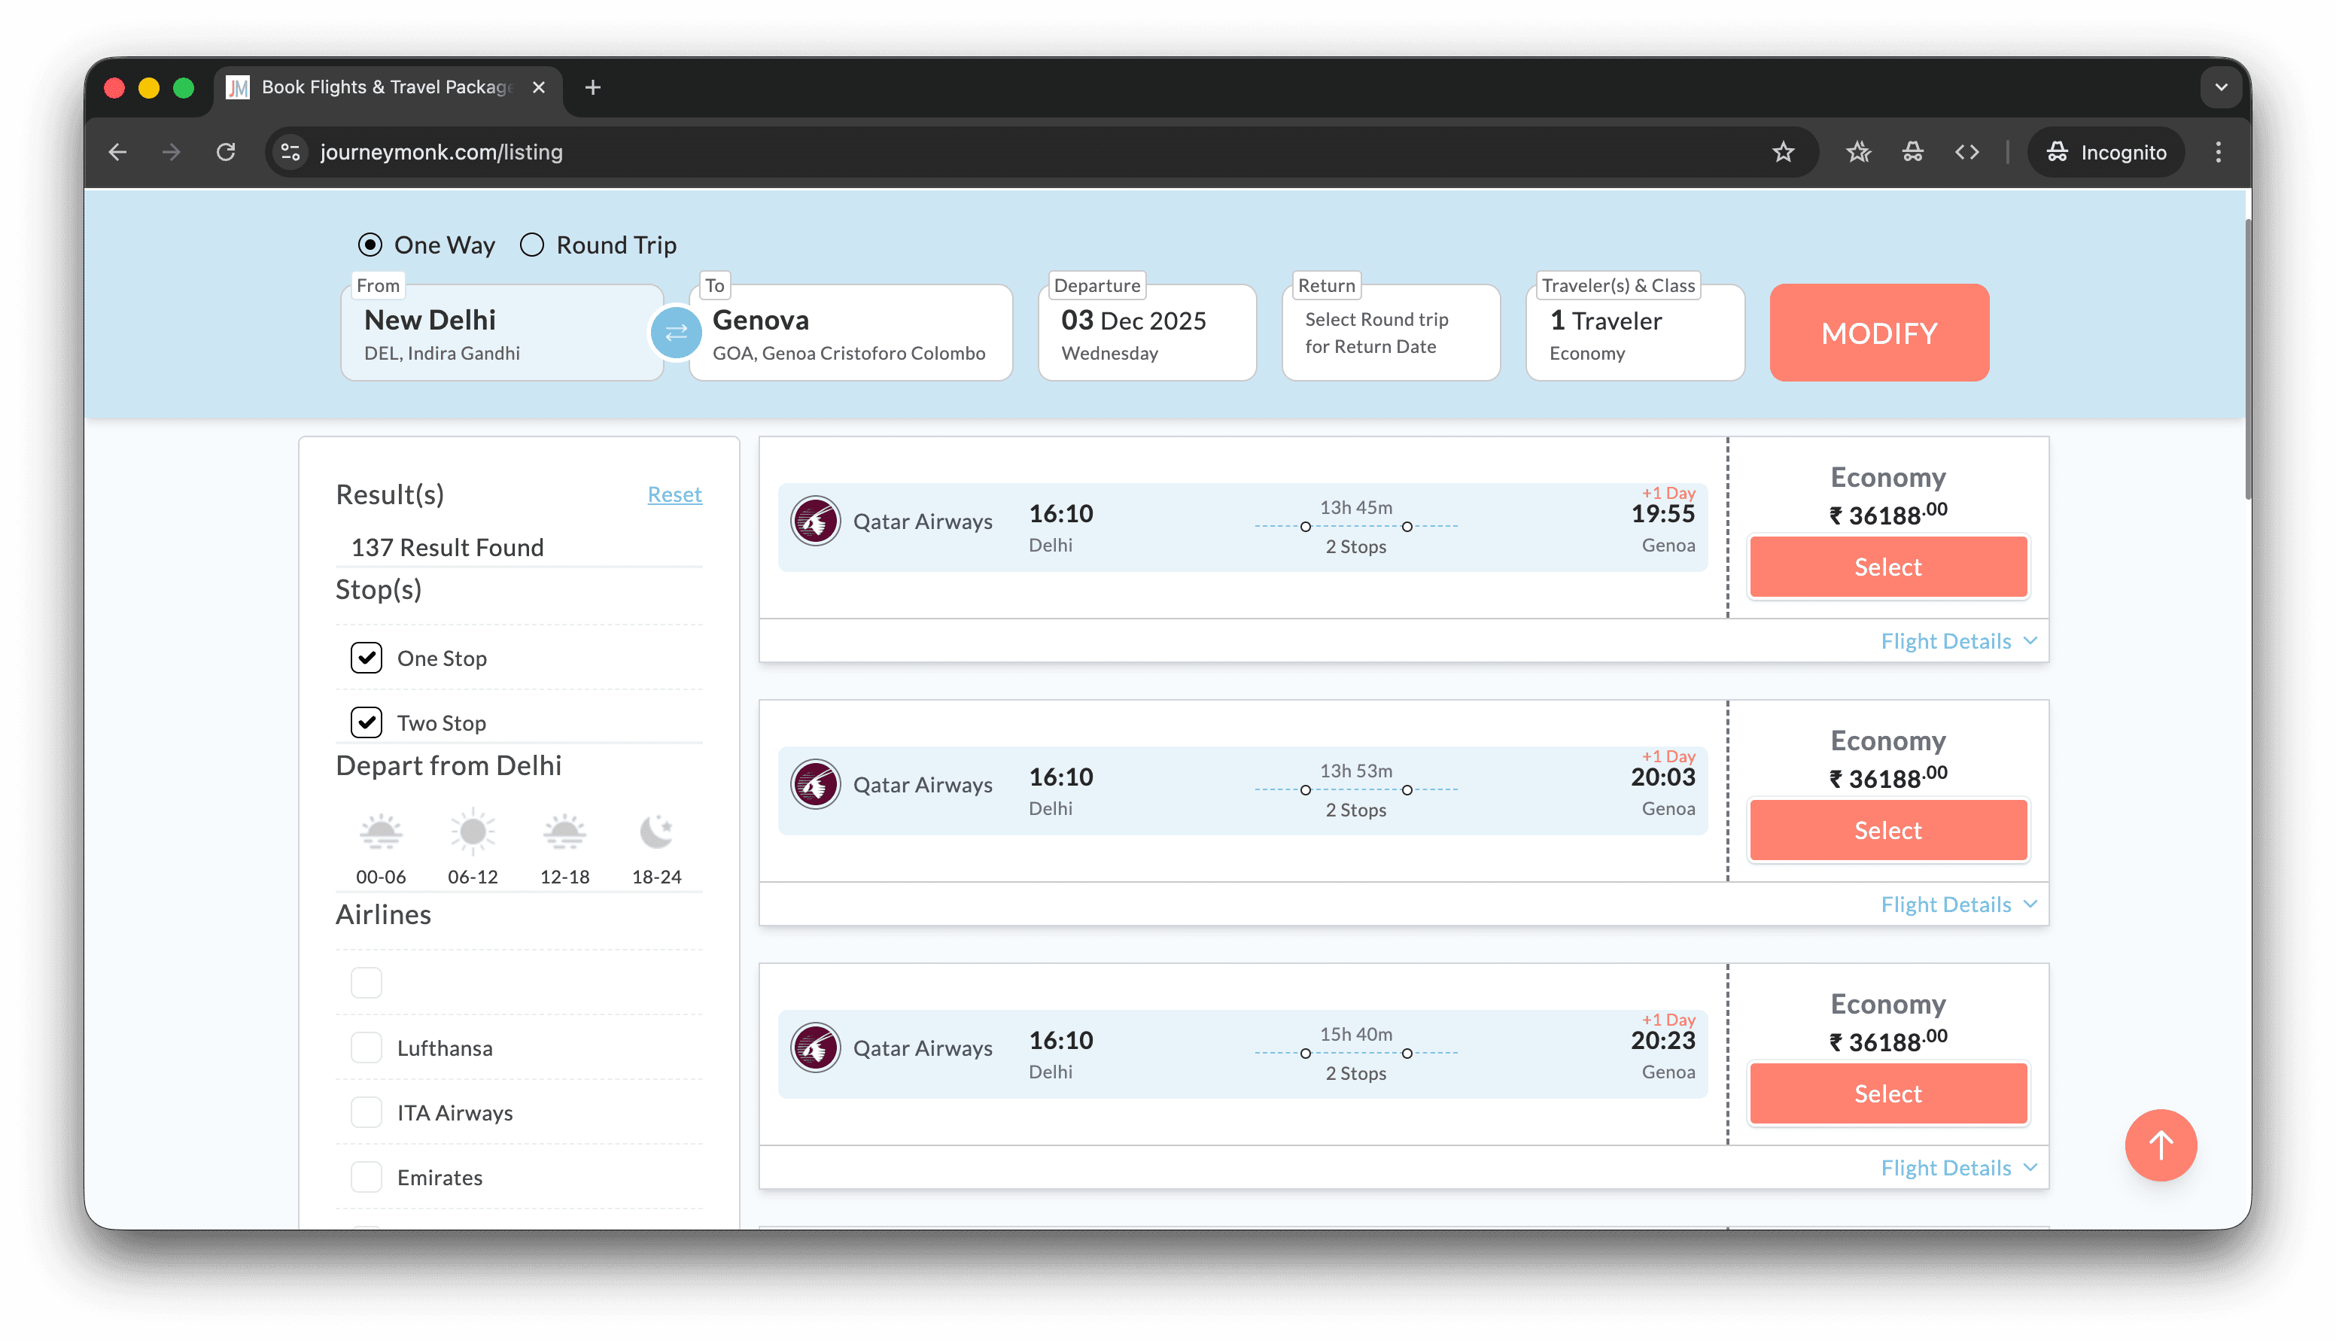This screenshot has height=1341, width=2336.
Task: Select the 12-18 afternoon departure icon
Action: coord(564,832)
